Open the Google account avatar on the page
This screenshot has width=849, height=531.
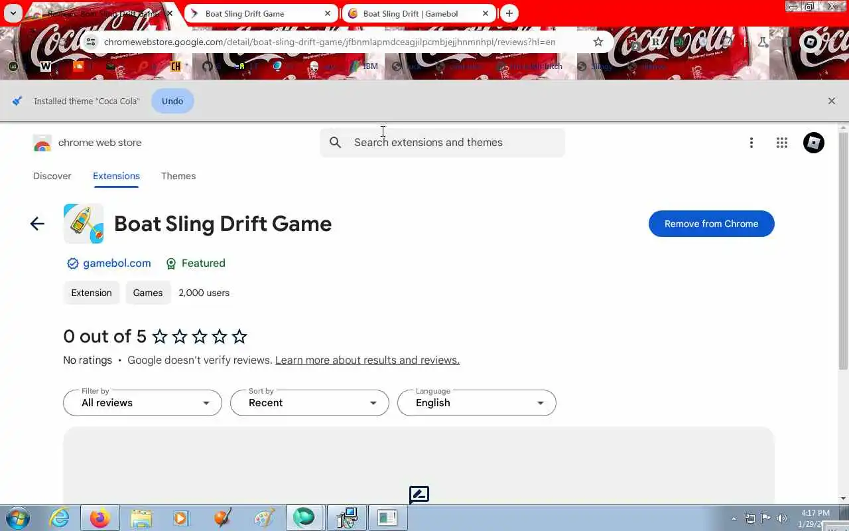(814, 143)
